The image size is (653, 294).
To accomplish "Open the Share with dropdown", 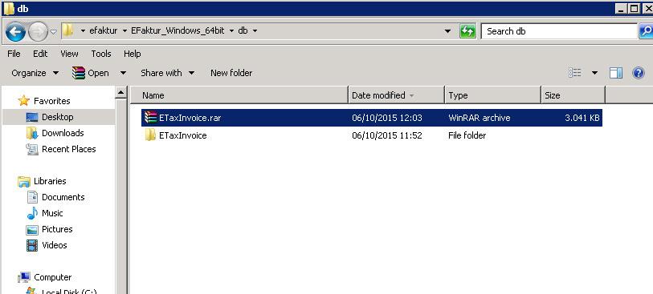I will pyautogui.click(x=167, y=73).
